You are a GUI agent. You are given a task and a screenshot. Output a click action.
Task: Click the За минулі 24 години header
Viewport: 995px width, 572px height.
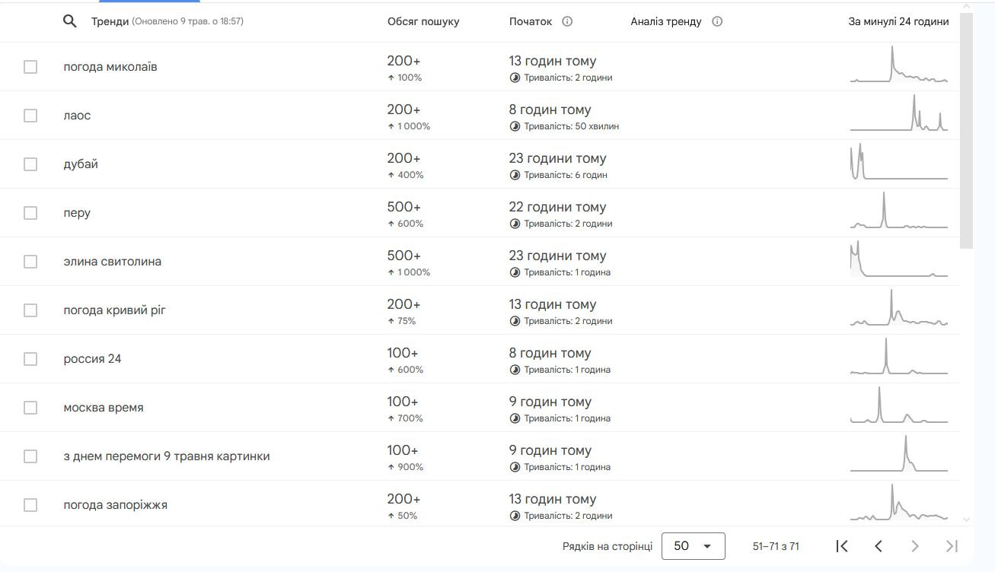tap(898, 21)
